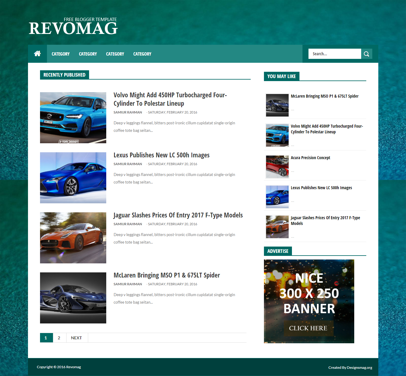
Task: Click the red Acura thumbnail in You May Like
Action: tap(277, 167)
